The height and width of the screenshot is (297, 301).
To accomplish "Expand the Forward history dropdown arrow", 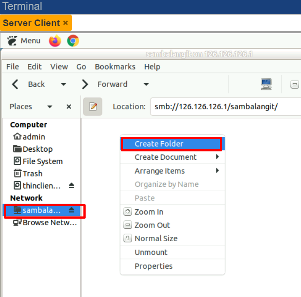I will pos(146,84).
